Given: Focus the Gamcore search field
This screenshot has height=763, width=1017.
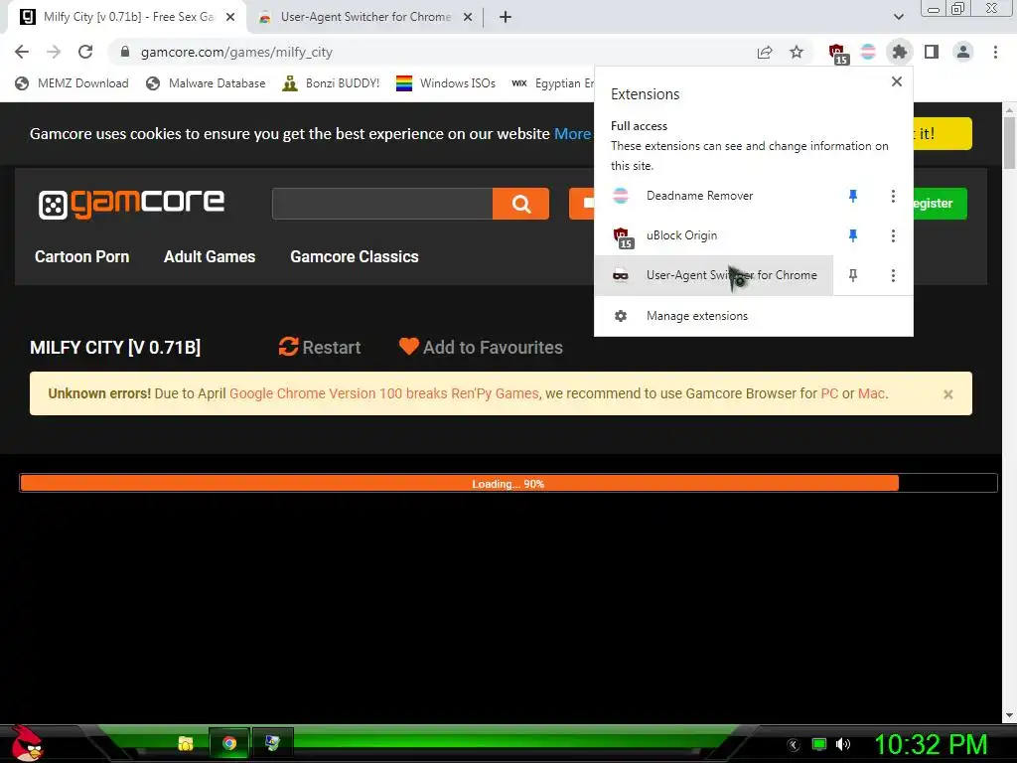Looking at the screenshot, I should [x=382, y=204].
